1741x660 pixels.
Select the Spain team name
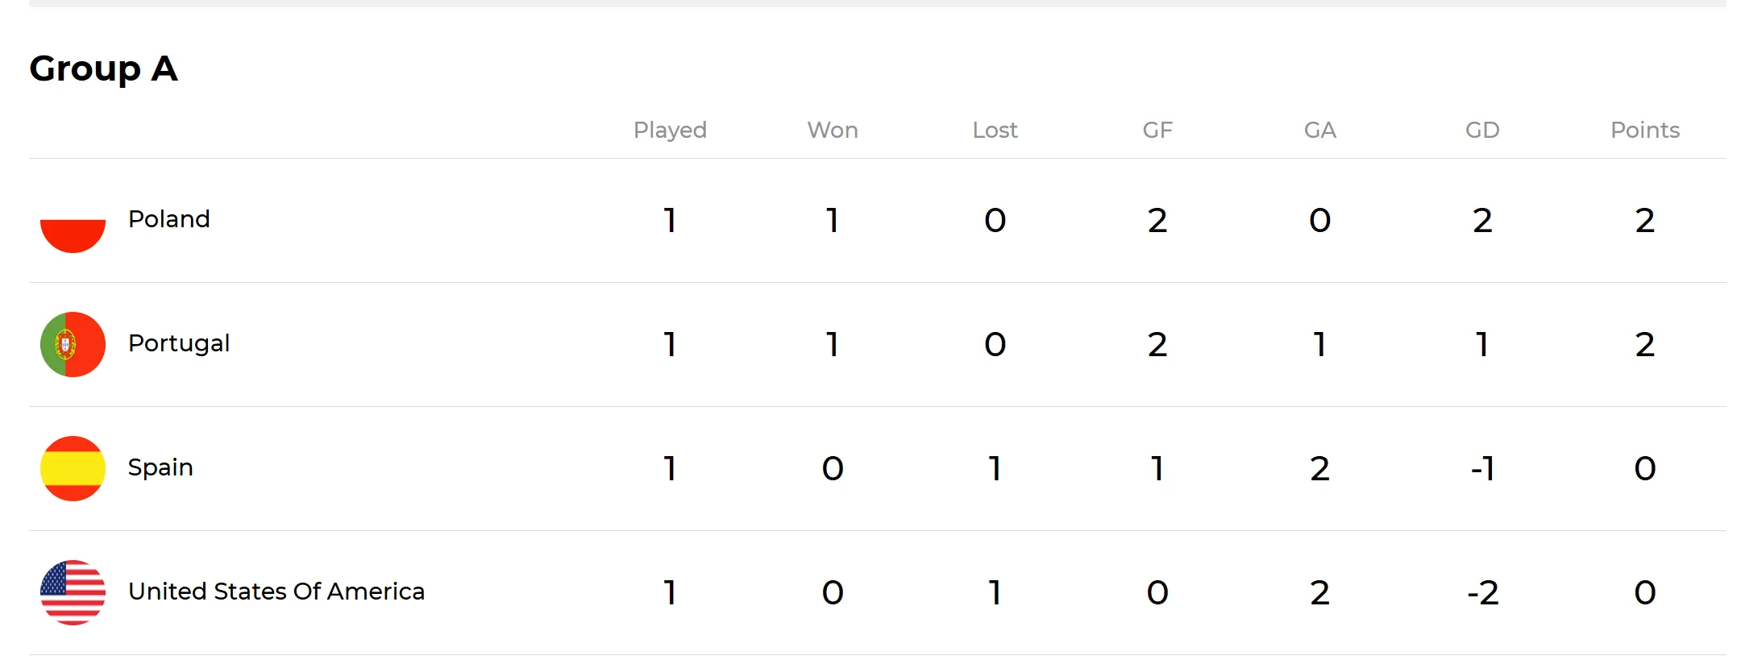coord(160,467)
